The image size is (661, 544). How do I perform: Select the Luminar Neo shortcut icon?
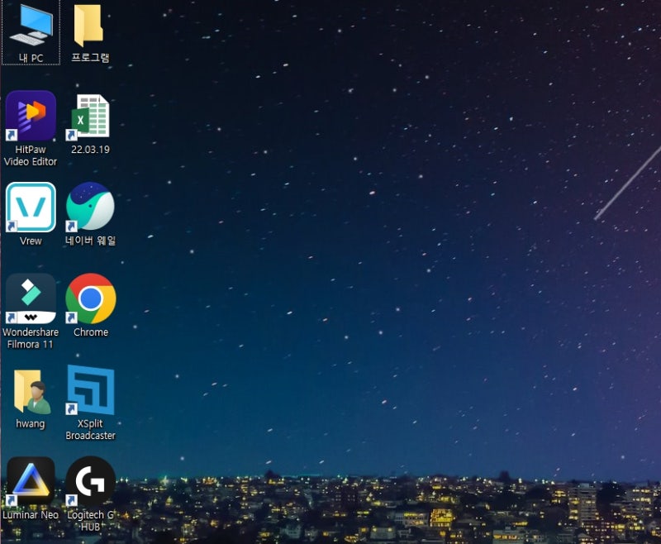(x=31, y=481)
